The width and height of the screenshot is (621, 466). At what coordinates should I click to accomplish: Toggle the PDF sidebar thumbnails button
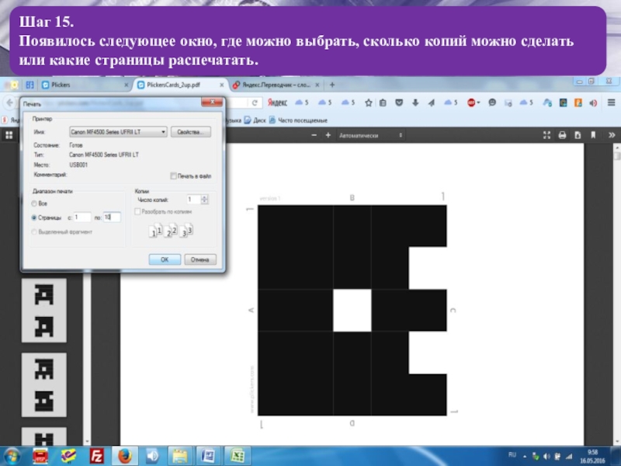[9, 135]
